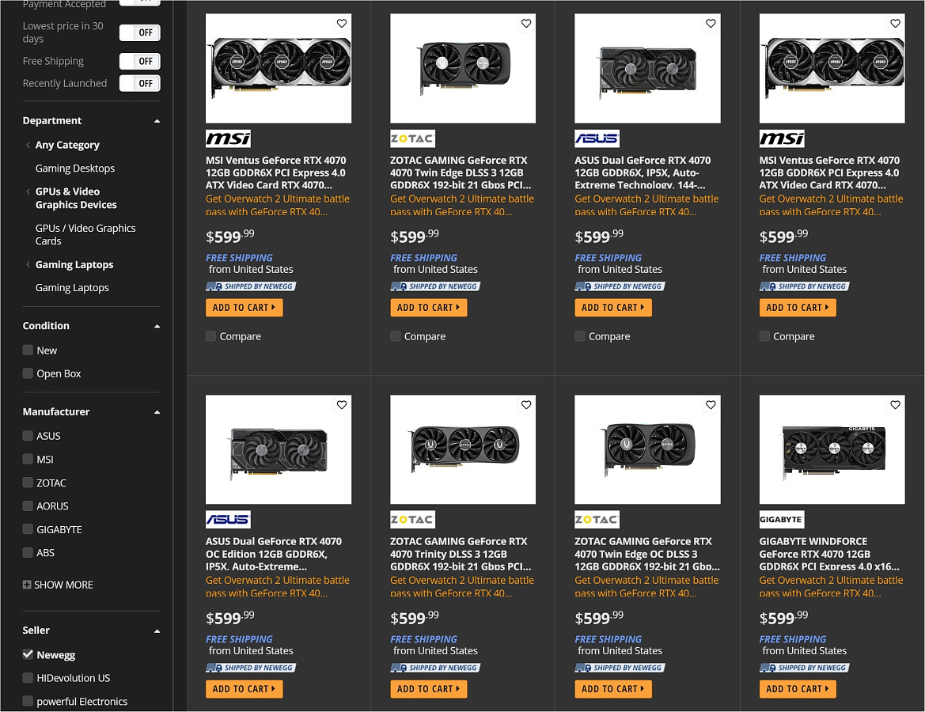Click Shipped by Newegg badge on ZOTAC Trinity
This screenshot has width=925, height=712.
435,668
